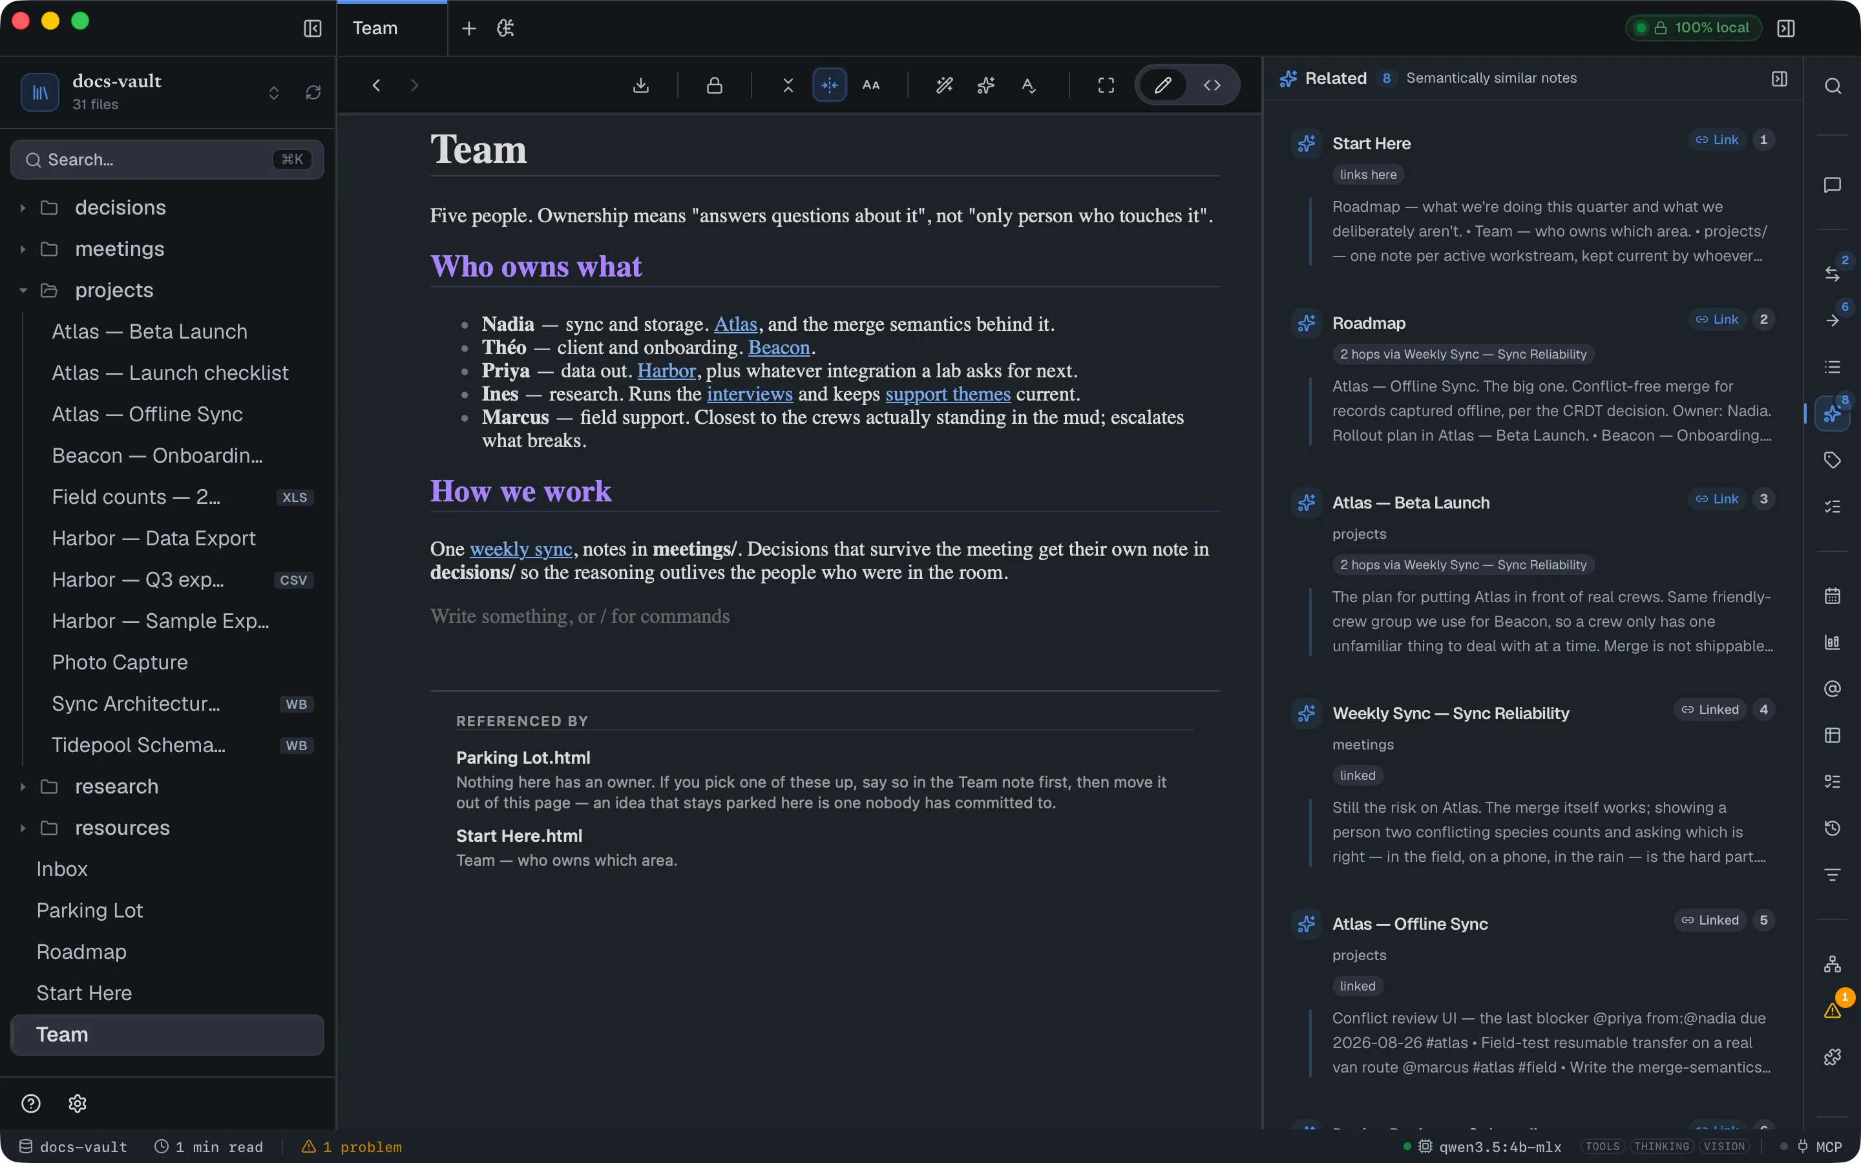This screenshot has width=1861, height=1163.
Task: Expand the resources folder
Action: pos(23,828)
